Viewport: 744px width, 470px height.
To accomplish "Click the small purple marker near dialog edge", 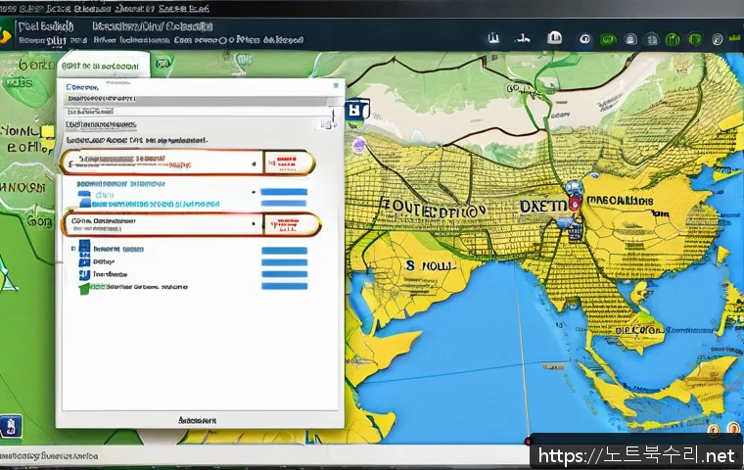I will [x=358, y=144].
